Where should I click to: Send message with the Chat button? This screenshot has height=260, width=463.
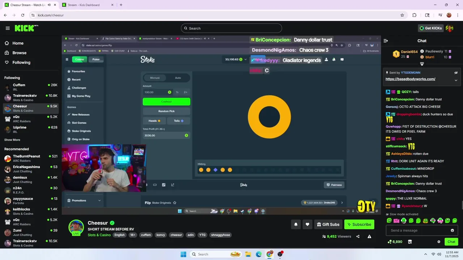[x=451, y=242]
